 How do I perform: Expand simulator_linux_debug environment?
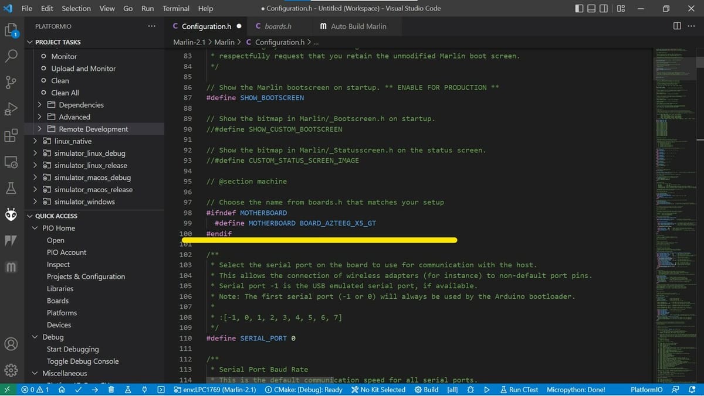point(35,153)
